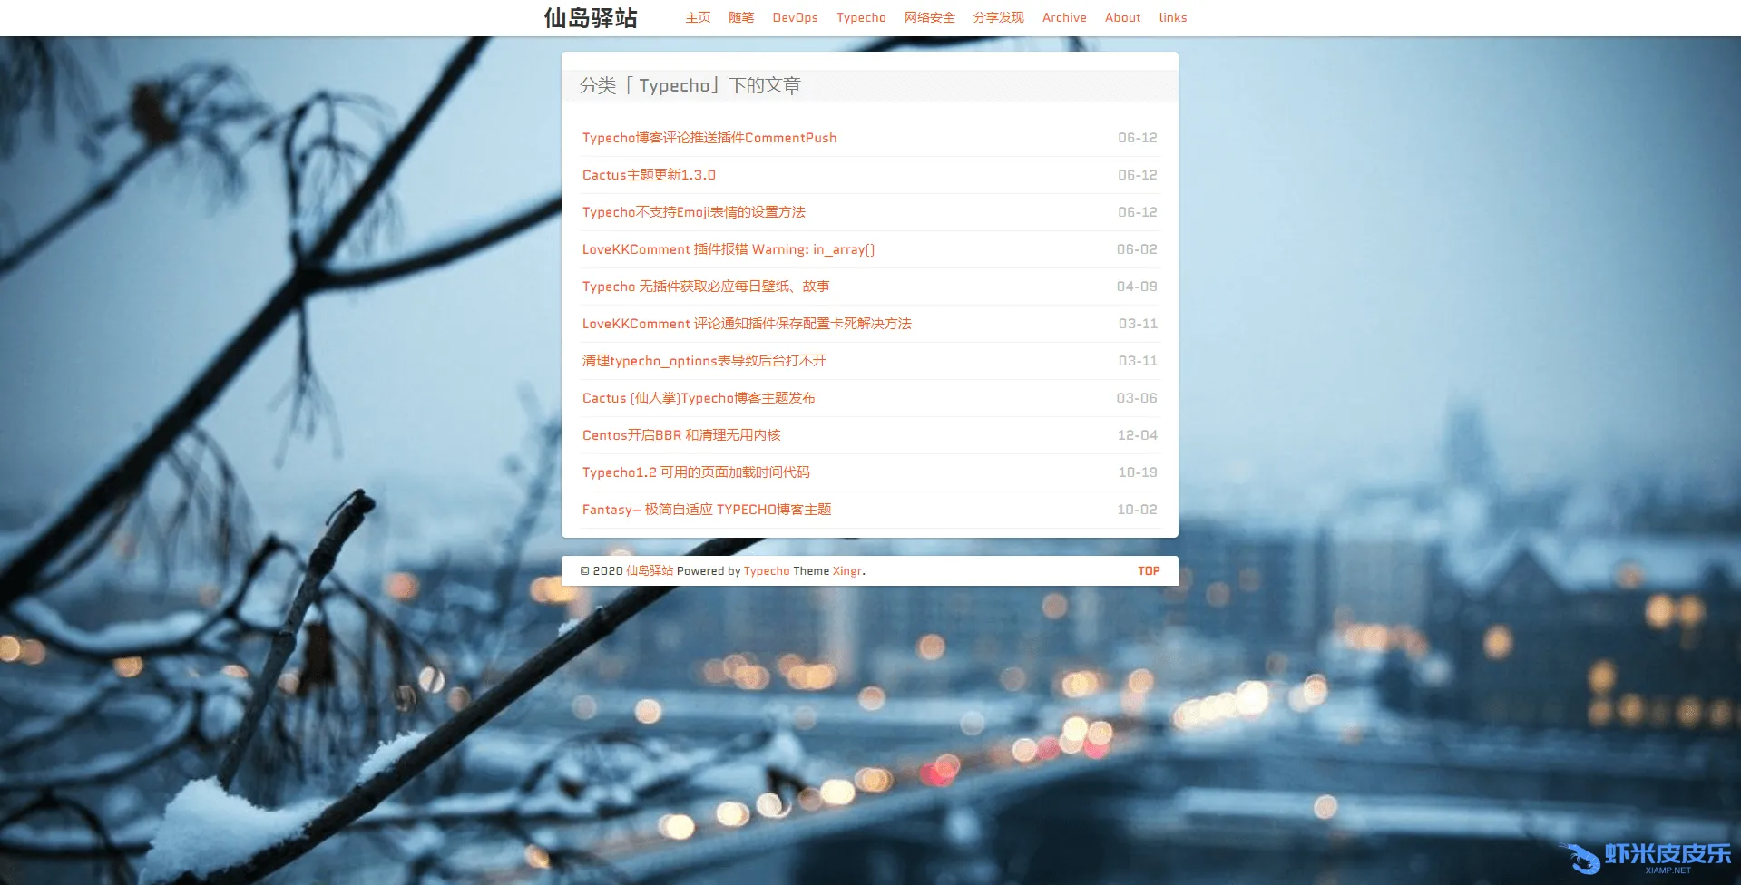The image size is (1741, 885).
Task: Open article Typecho博客评论推送插件CommentPush
Action: 709,138
